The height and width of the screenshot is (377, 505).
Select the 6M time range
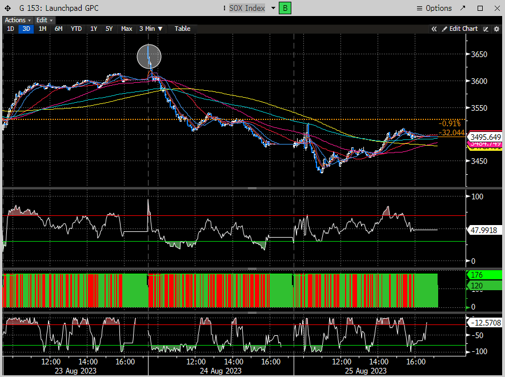[x=58, y=29]
